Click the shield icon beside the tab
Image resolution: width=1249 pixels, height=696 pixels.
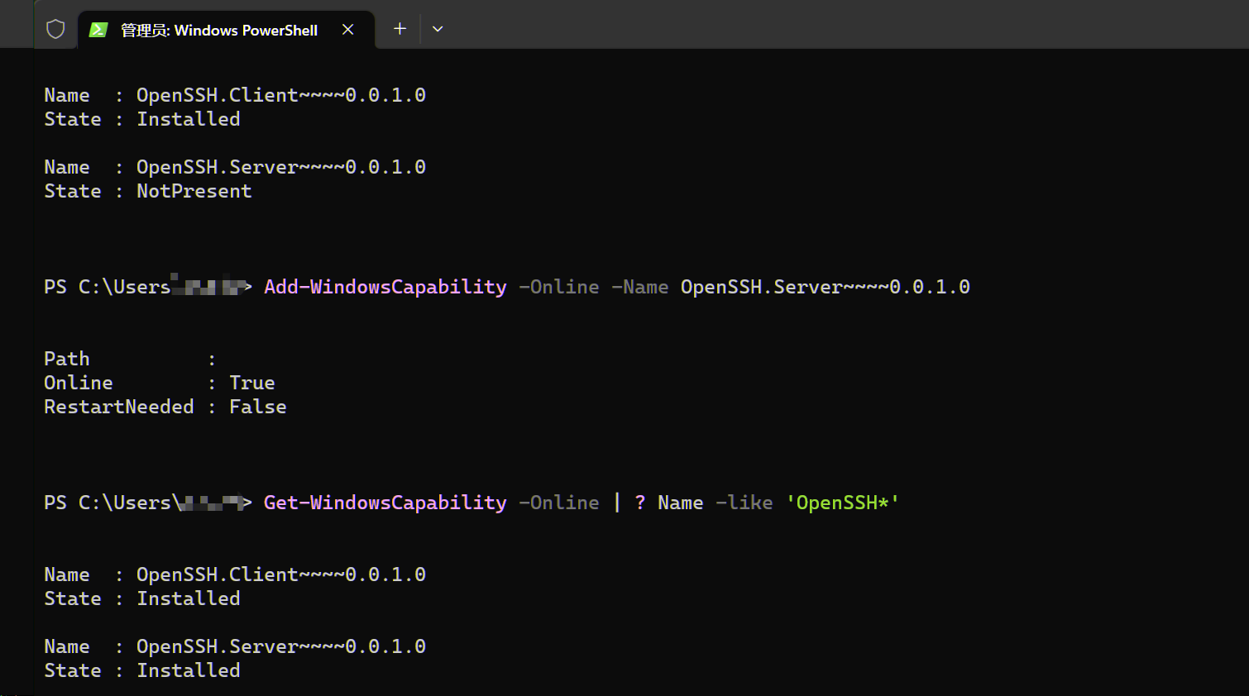(x=55, y=29)
